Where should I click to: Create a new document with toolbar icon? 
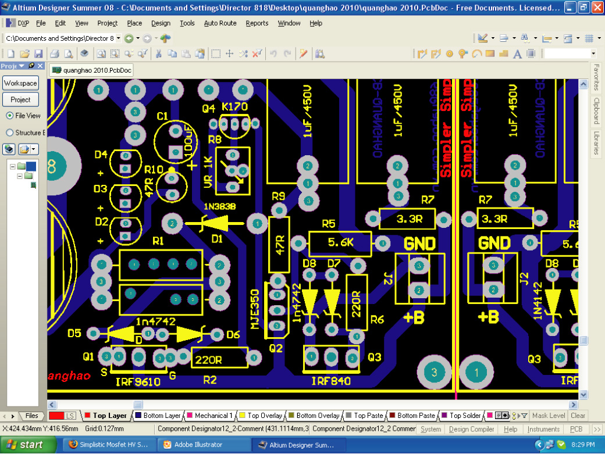pyautogui.click(x=11, y=54)
